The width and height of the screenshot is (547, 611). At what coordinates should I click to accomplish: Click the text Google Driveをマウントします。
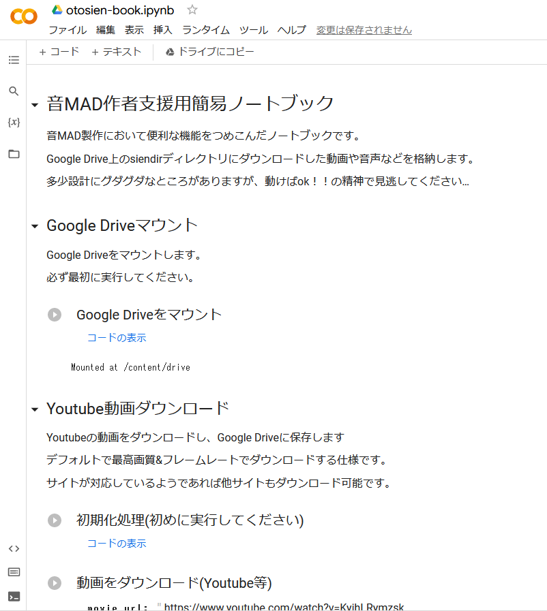click(x=123, y=255)
